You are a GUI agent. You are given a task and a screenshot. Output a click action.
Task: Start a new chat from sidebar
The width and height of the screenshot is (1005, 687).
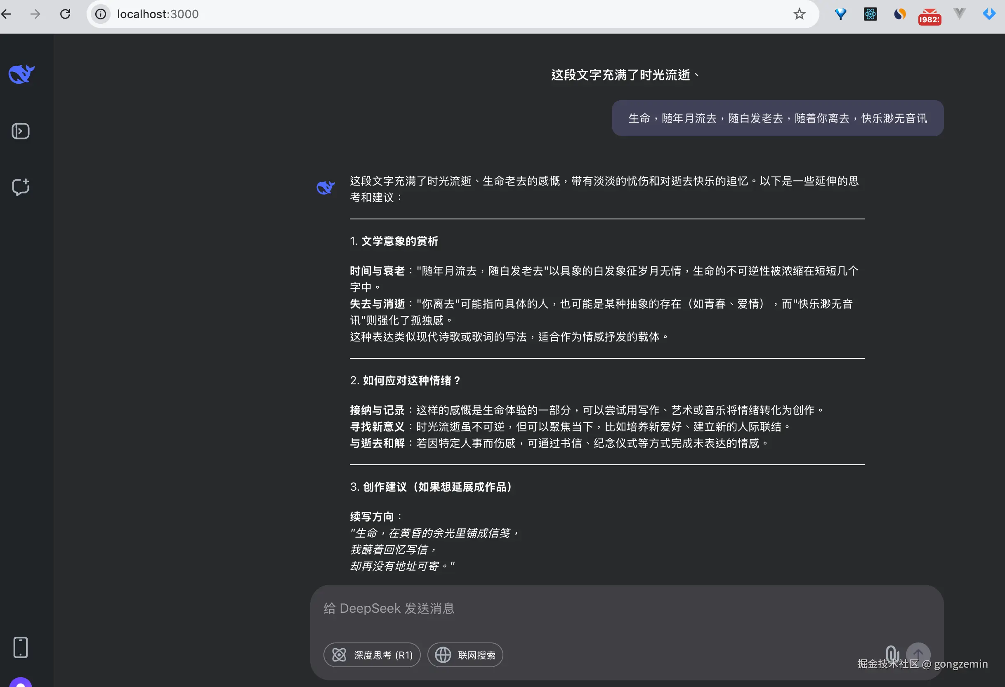coord(20,187)
